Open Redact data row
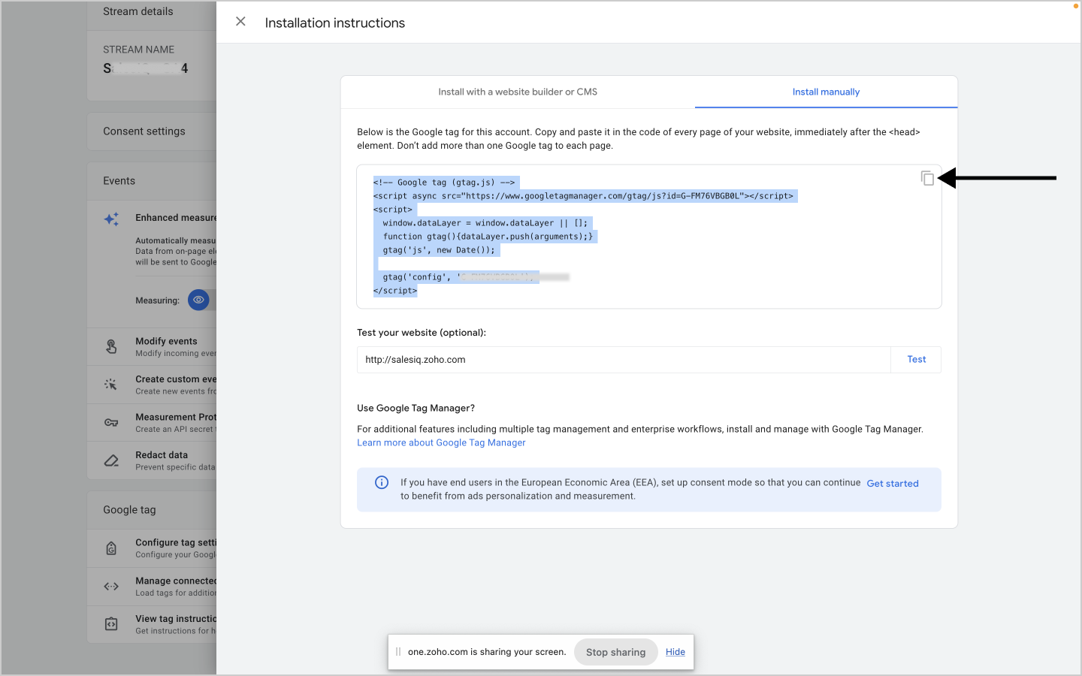This screenshot has width=1082, height=676. point(152,461)
